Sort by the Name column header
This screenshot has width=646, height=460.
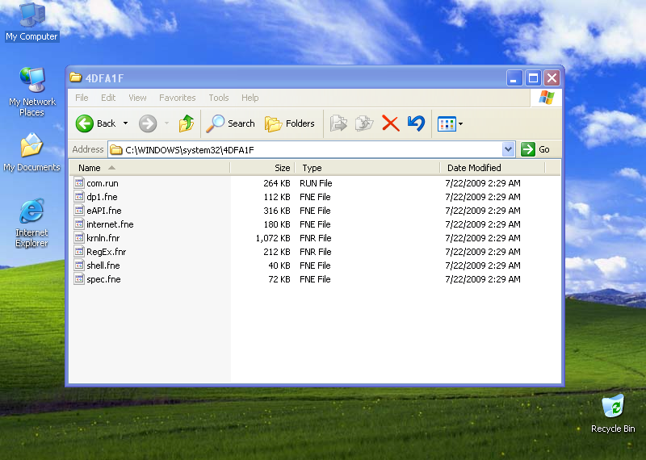tap(149, 168)
